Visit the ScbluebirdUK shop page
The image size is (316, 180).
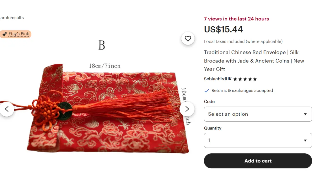[218, 79]
